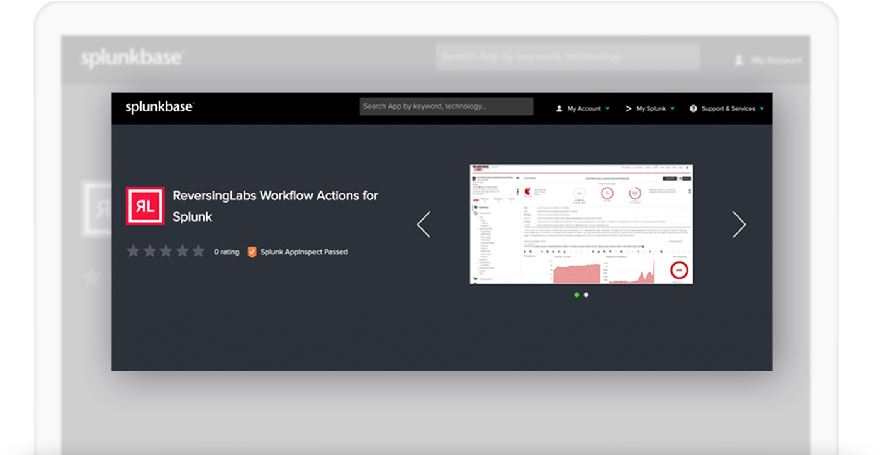Screen dimensions: 881x455
Task: Rate the app three stars
Action: point(166,251)
